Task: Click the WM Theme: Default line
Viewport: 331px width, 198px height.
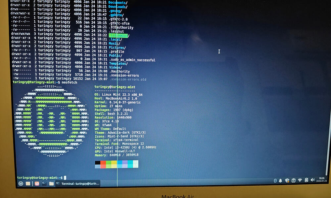Action: pos(111,129)
